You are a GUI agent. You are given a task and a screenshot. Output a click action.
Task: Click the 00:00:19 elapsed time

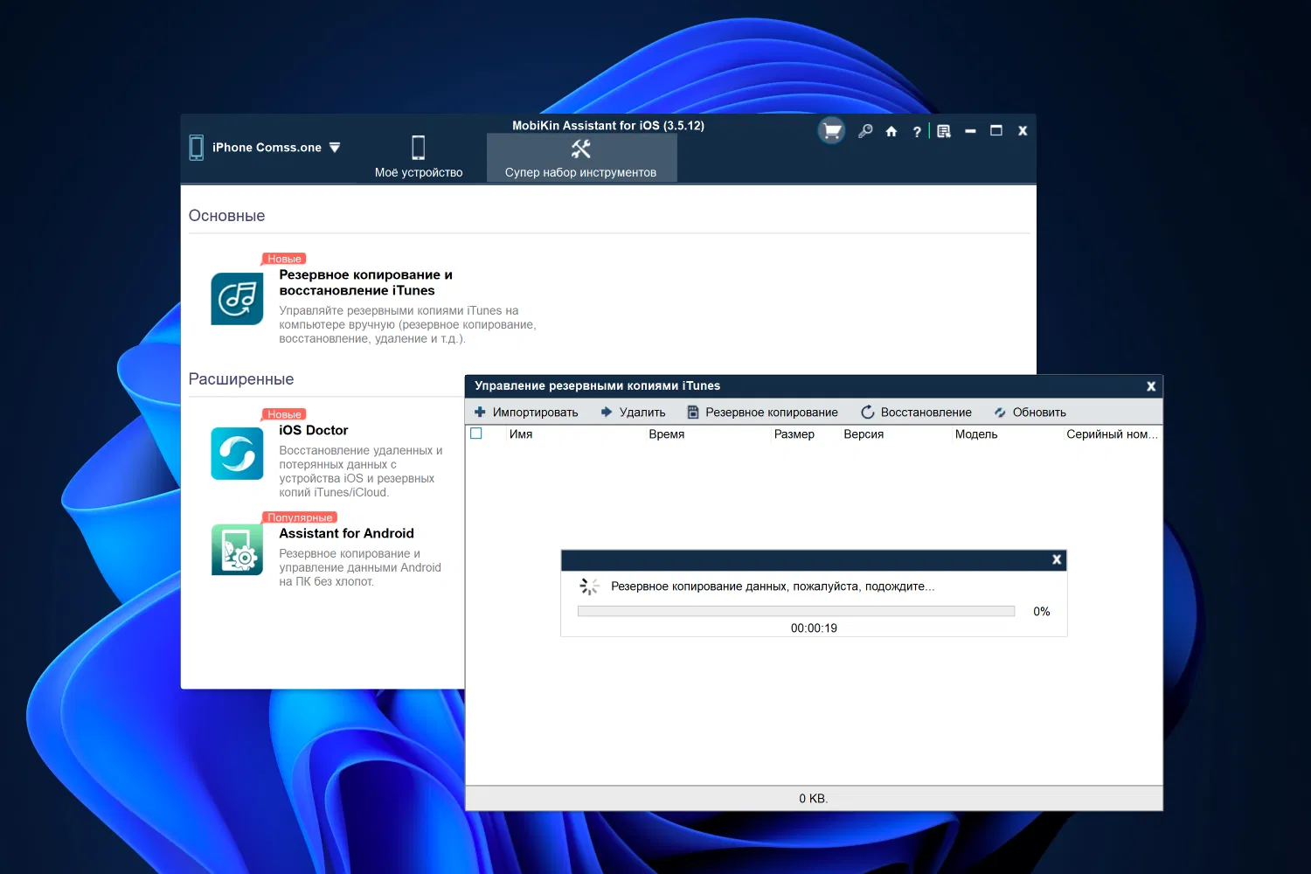pyautogui.click(x=814, y=628)
